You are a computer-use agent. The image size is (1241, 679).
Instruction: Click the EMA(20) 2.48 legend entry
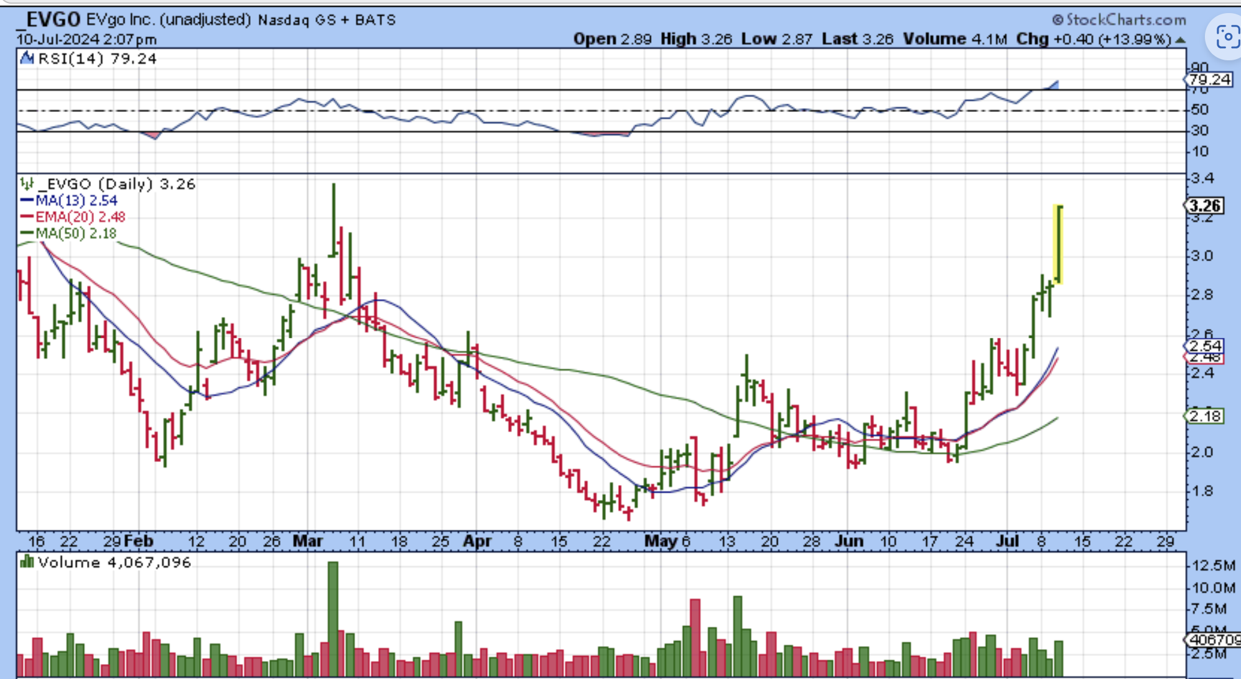(x=72, y=217)
